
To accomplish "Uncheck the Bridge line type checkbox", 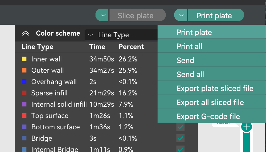I will click(180, 138).
